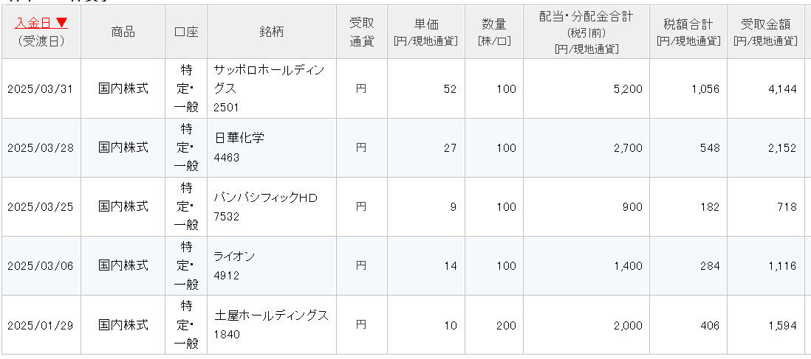This screenshot has height=359, width=811.
Task: Select the tax total 548 cell
Action: coord(709,148)
